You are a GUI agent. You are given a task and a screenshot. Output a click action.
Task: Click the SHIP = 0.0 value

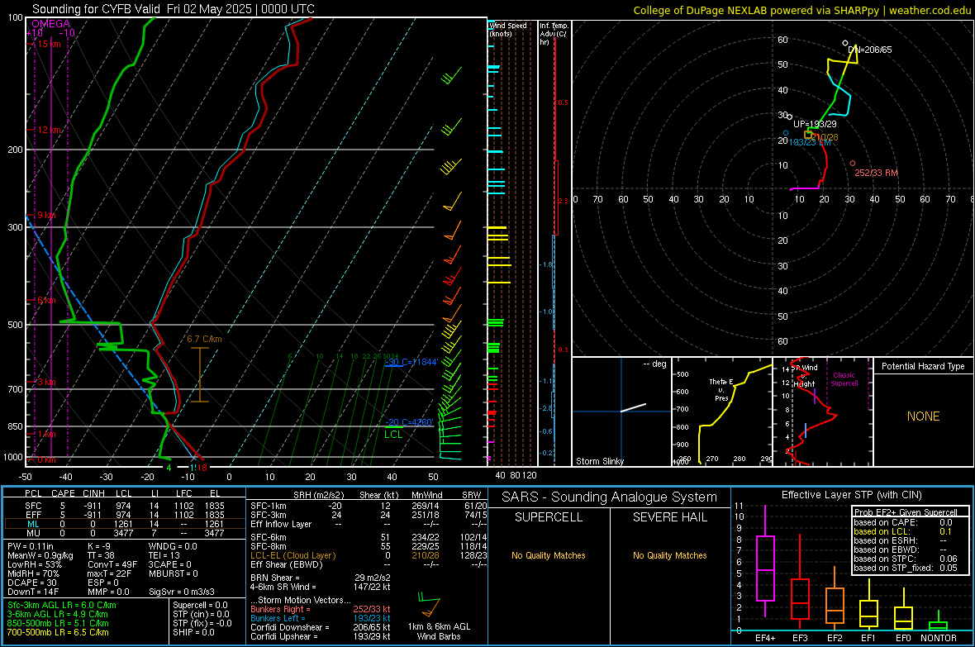[193, 632]
